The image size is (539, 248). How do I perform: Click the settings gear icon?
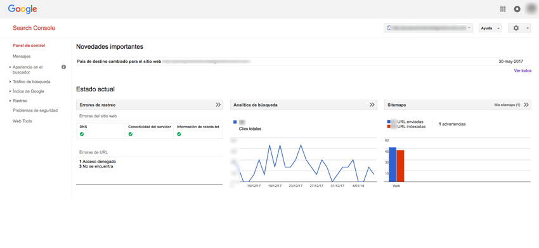tap(516, 28)
